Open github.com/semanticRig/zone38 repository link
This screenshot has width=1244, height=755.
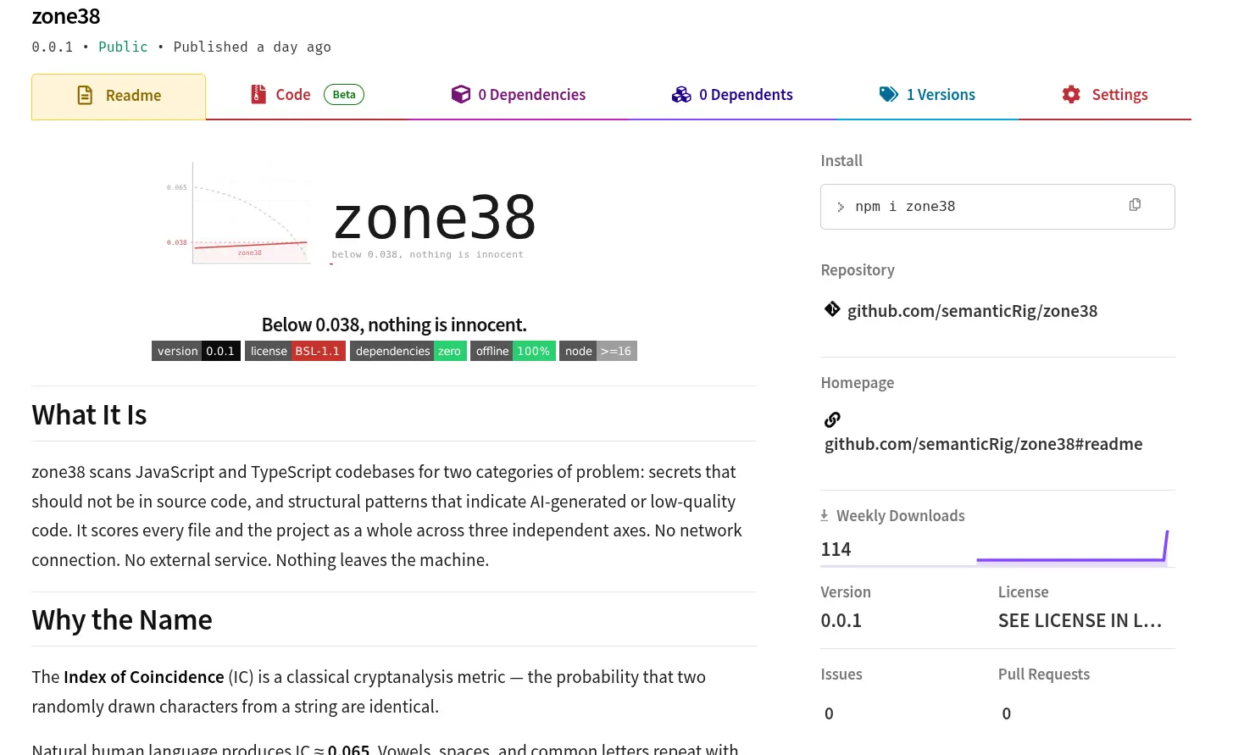click(972, 311)
